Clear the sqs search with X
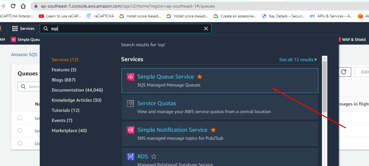 click(x=206, y=29)
